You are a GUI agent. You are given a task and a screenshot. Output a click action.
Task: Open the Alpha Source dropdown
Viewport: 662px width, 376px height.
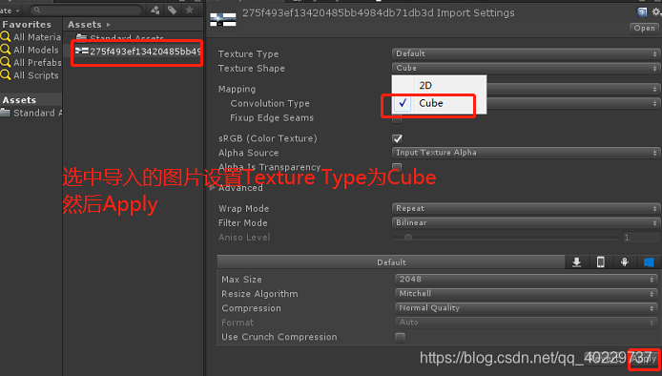pyautogui.click(x=526, y=153)
